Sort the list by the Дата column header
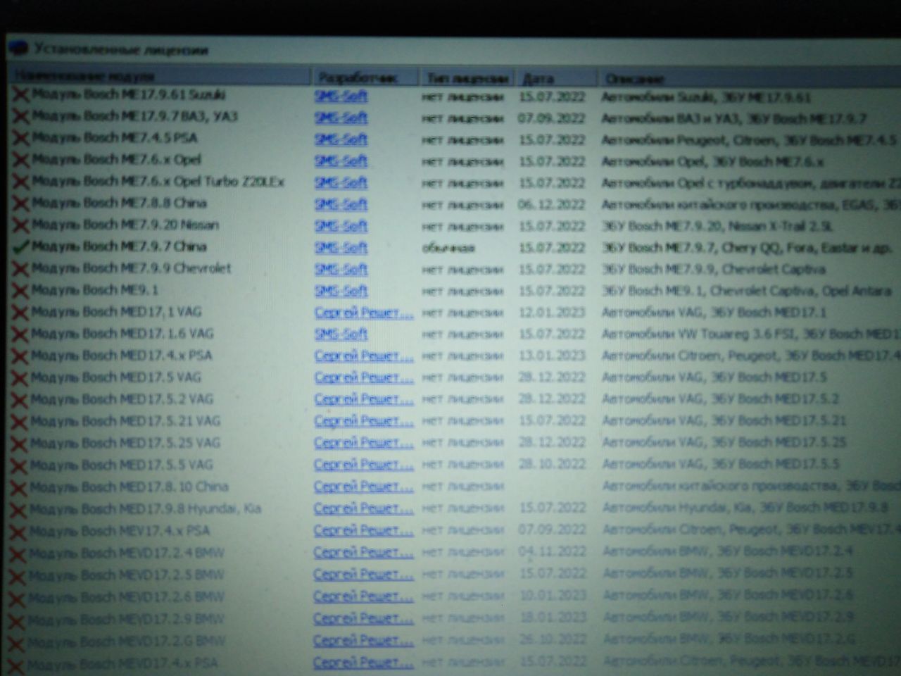The height and width of the screenshot is (676, 901). coord(538,78)
